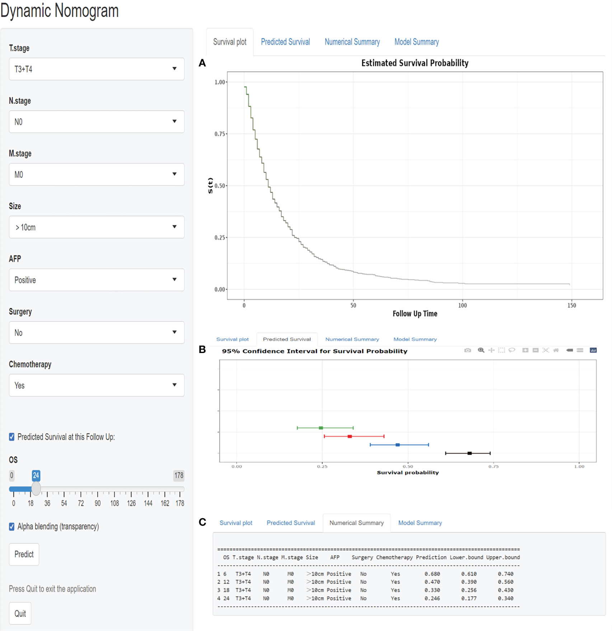This screenshot has width=612, height=631.
Task: Open Survival plot tab in panel C
Action: point(236,523)
